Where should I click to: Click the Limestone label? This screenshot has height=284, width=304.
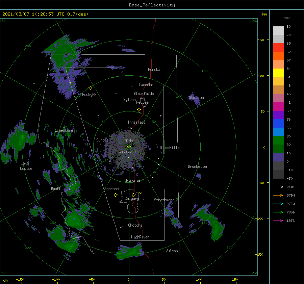(x=64, y=130)
